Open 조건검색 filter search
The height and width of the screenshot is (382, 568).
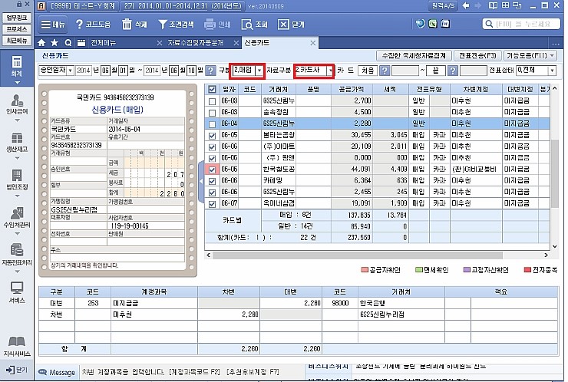pyautogui.click(x=176, y=25)
